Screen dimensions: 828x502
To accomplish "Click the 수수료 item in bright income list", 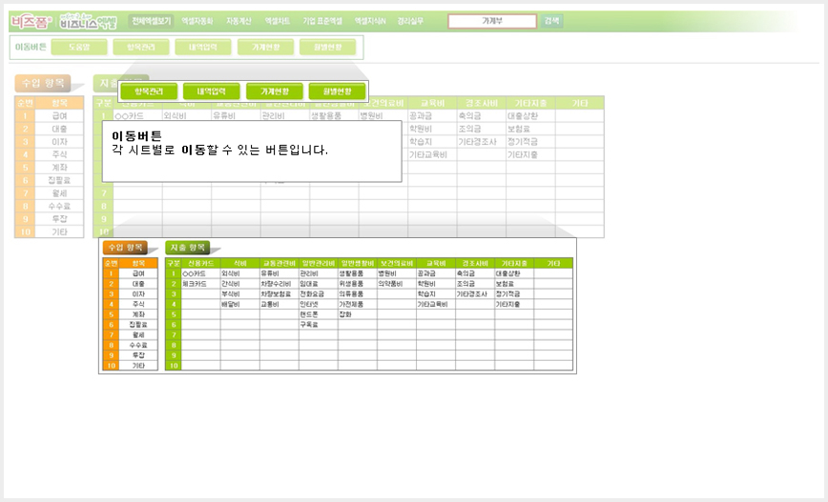I will coord(138,345).
